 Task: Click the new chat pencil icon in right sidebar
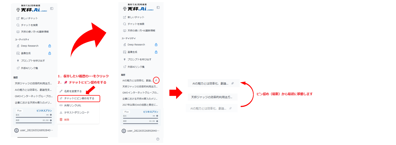[x=125, y=17]
